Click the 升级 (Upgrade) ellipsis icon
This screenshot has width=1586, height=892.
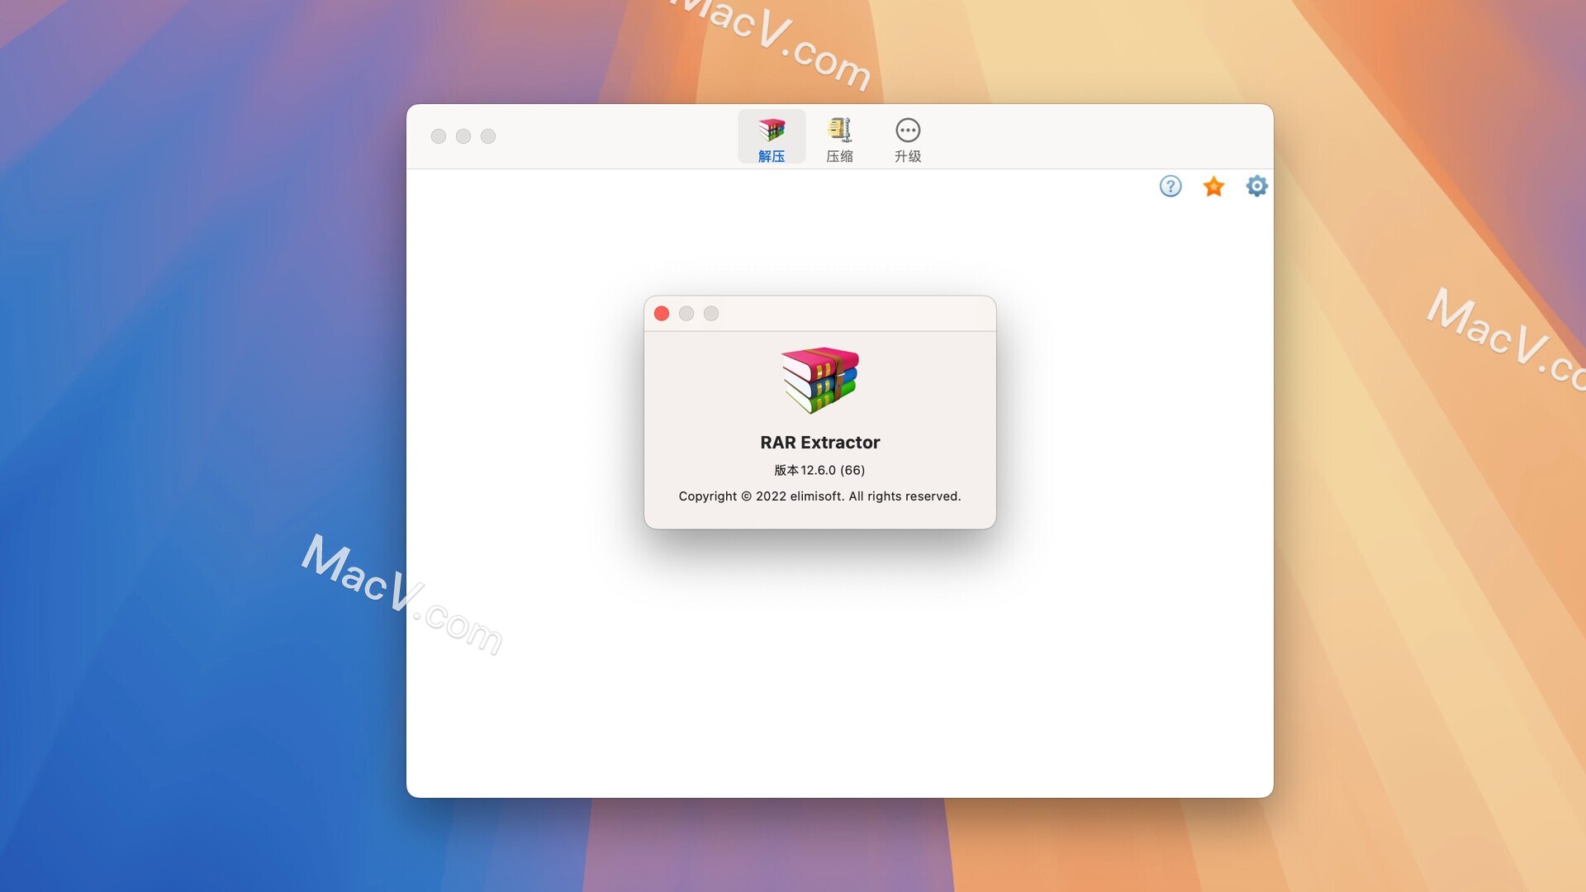907,131
